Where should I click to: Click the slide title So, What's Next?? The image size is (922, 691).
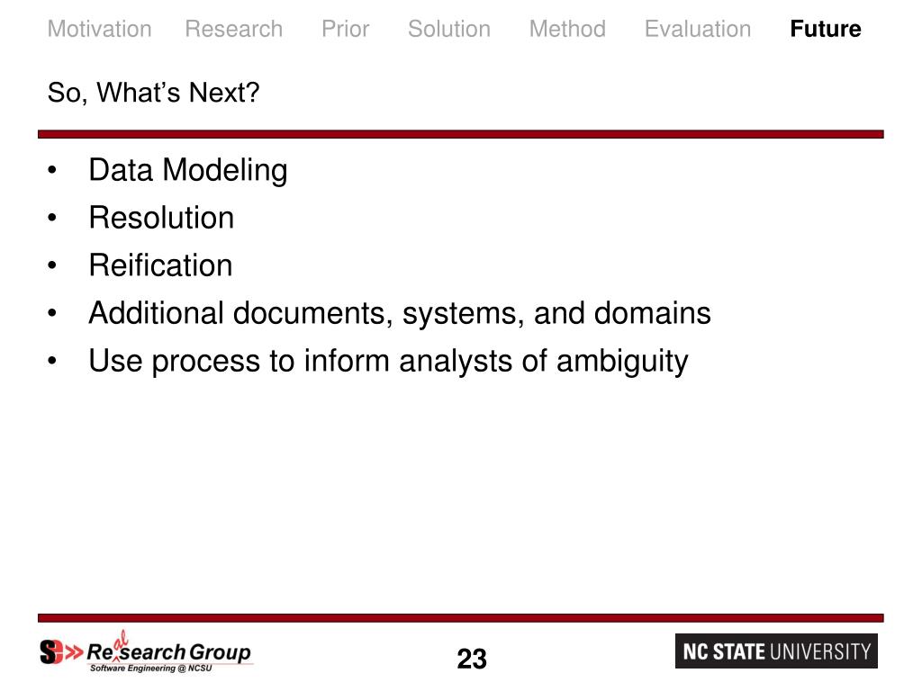(153, 93)
